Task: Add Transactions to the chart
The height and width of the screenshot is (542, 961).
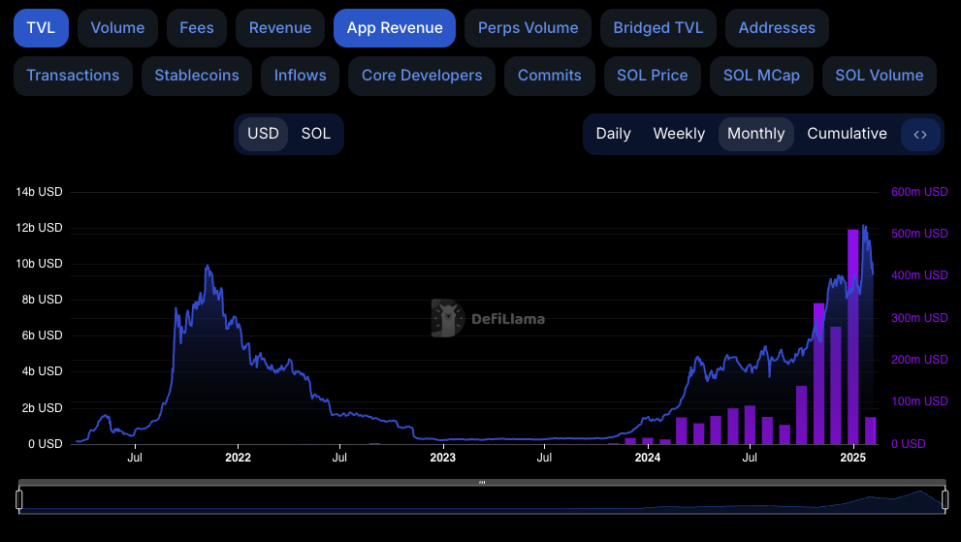Action: tap(73, 76)
